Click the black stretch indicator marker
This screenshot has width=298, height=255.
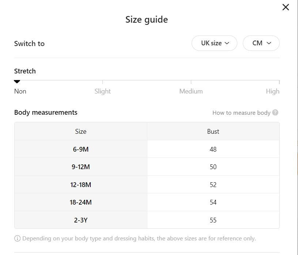point(17,81)
